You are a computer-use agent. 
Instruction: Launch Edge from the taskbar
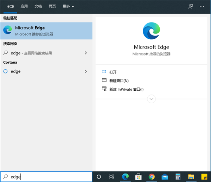pyautogui.click(x=125, y=177)
